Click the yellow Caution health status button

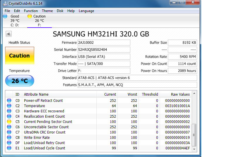(x=20, y=56)
